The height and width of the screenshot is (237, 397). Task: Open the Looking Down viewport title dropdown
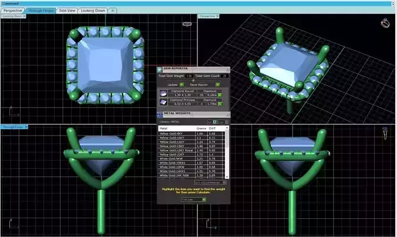(x=25, y=16)
